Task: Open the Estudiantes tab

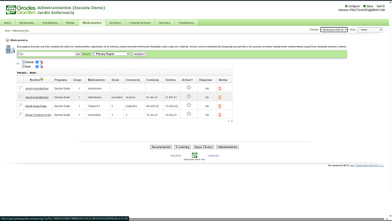Action: pos(50,23)
